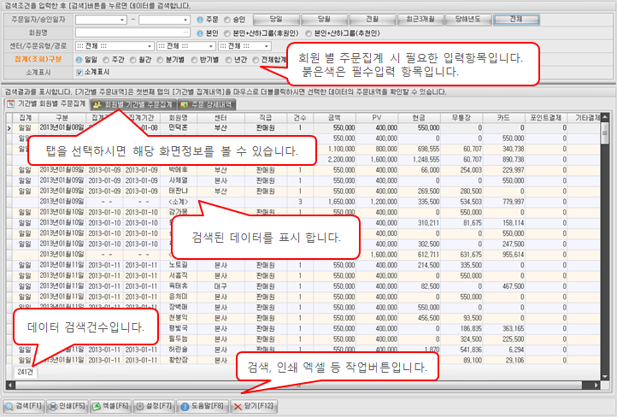The width and height of the screenshot is (617, 418).
Task: Select the 주문 date radio button
Action: (200, 20)
